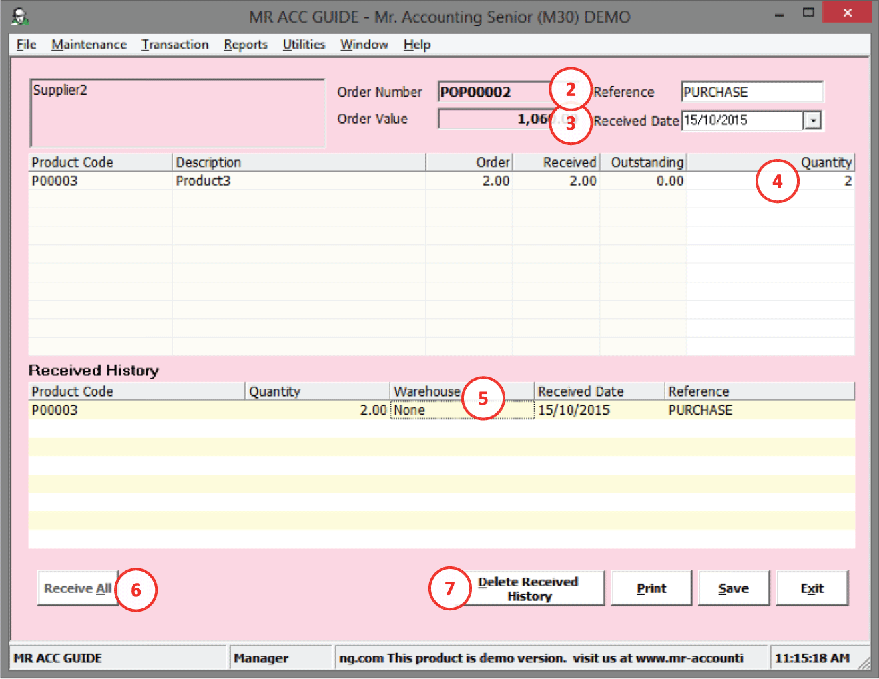879x679 pixels.
Task: Click the Delete Received History button
Action: 529,588
